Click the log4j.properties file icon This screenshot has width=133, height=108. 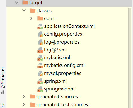[x=41, y=42]
